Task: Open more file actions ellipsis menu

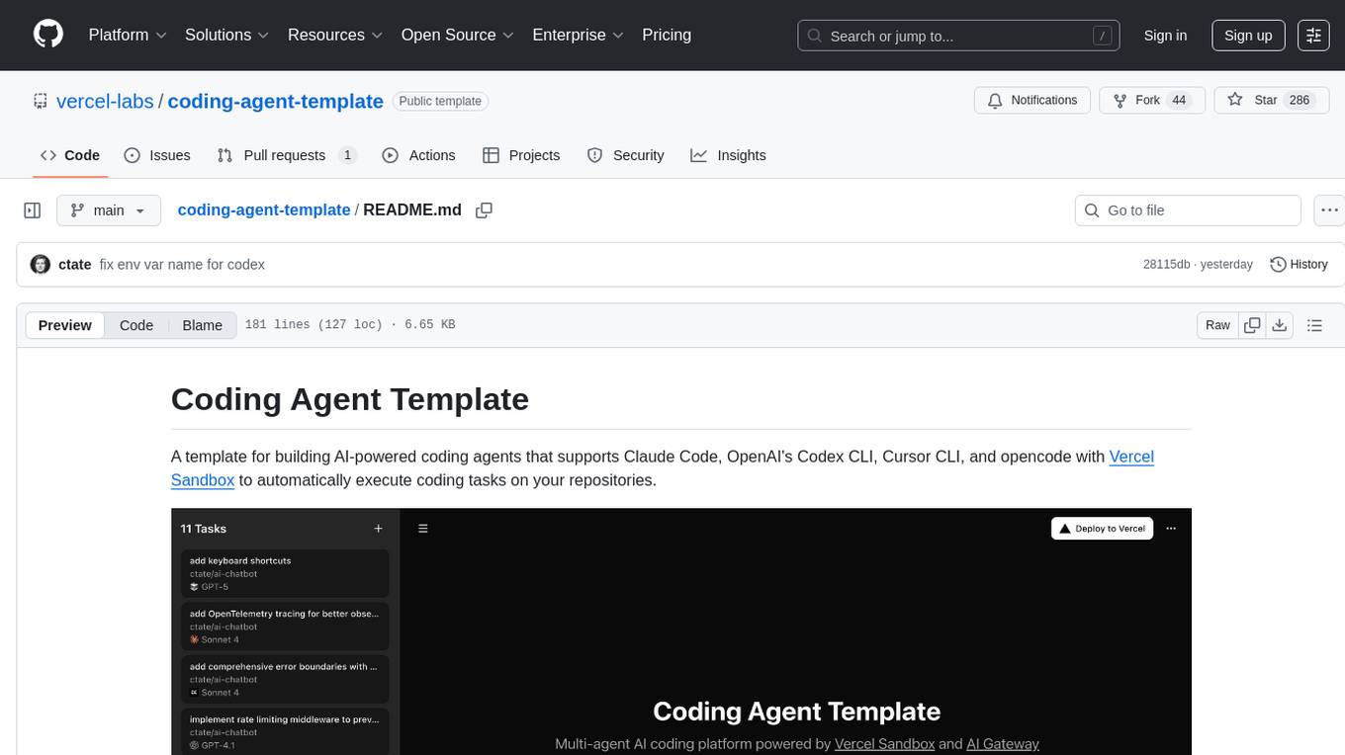Action: coord(1330,210)
